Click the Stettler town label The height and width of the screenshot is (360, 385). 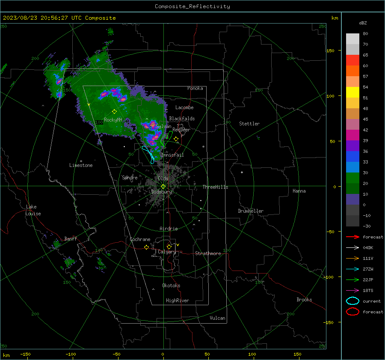click(249, 124)
